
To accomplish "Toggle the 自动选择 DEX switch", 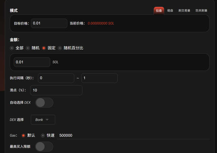I will (44, 102).
